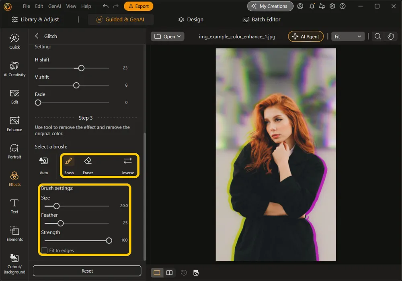The width and height of the screenshot is (402, 281).
Task: Expand the Fit zoom dropdown
Action: pyautogui.click(x=348, y=37)
